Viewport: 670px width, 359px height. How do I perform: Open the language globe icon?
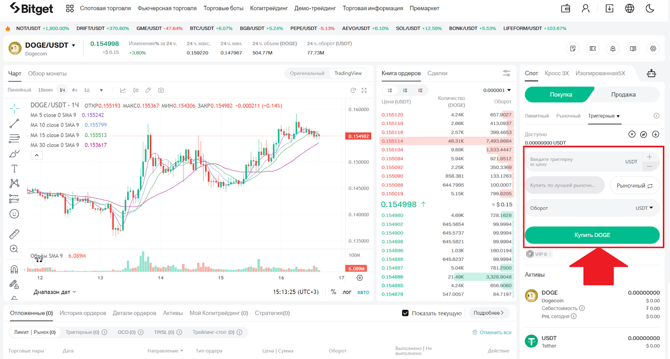click(630, 8)
